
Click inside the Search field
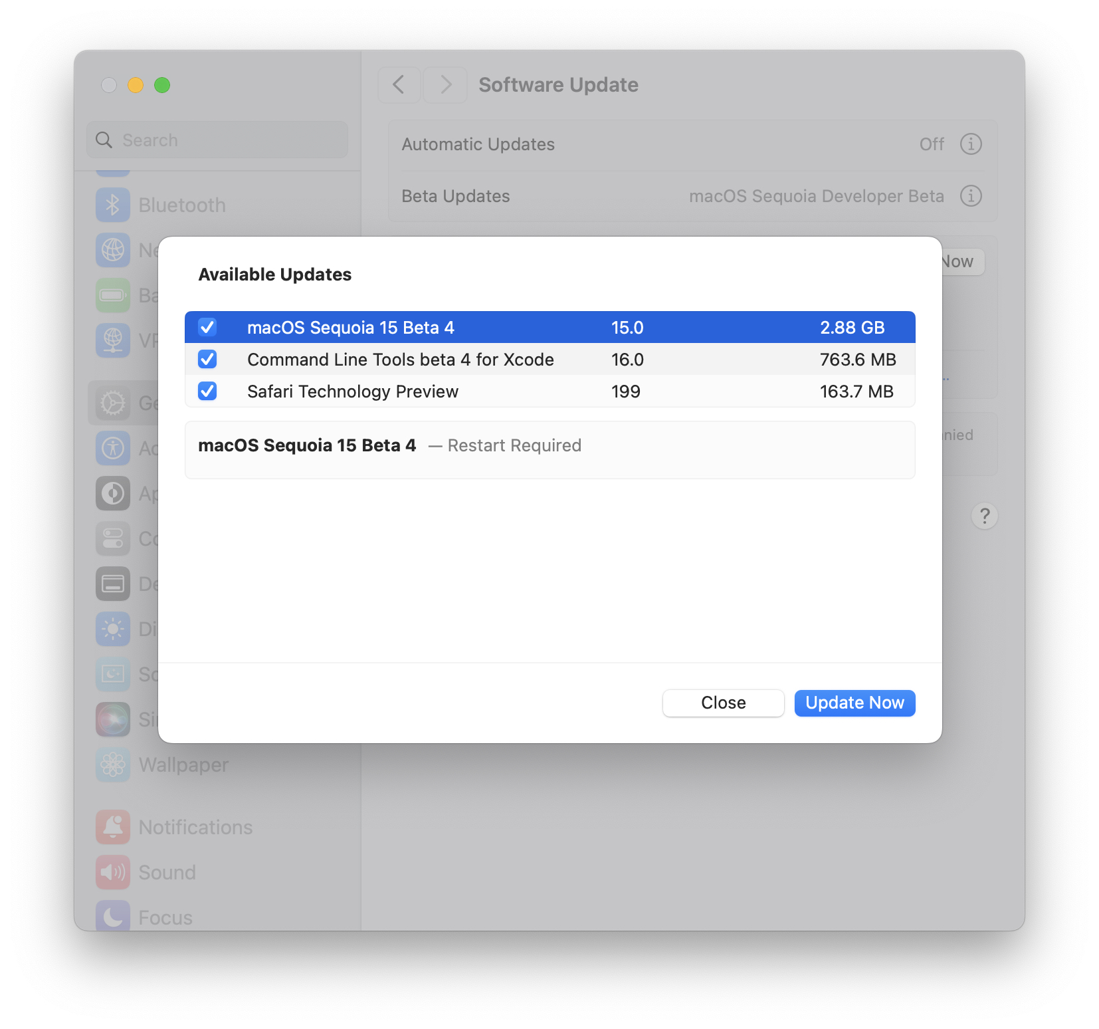pos(217,140)
